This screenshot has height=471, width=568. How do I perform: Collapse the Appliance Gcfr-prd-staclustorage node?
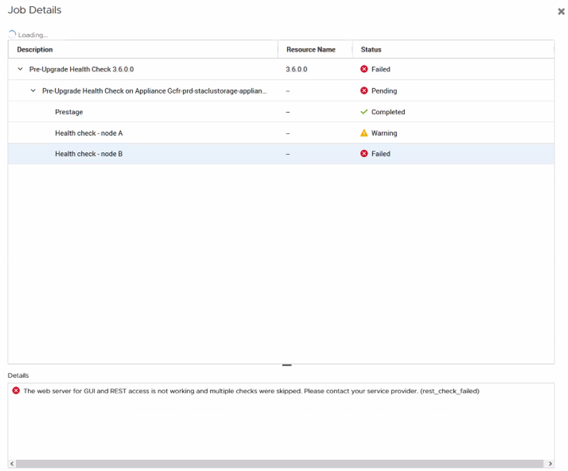[x=31, y=90]
